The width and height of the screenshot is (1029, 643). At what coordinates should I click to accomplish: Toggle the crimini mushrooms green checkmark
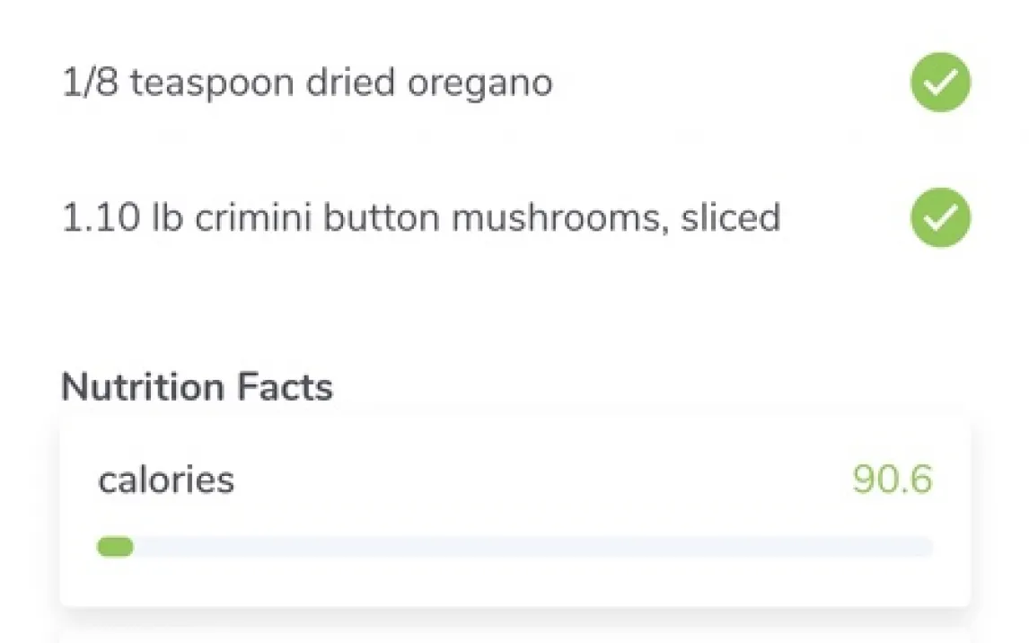(940, 217)
